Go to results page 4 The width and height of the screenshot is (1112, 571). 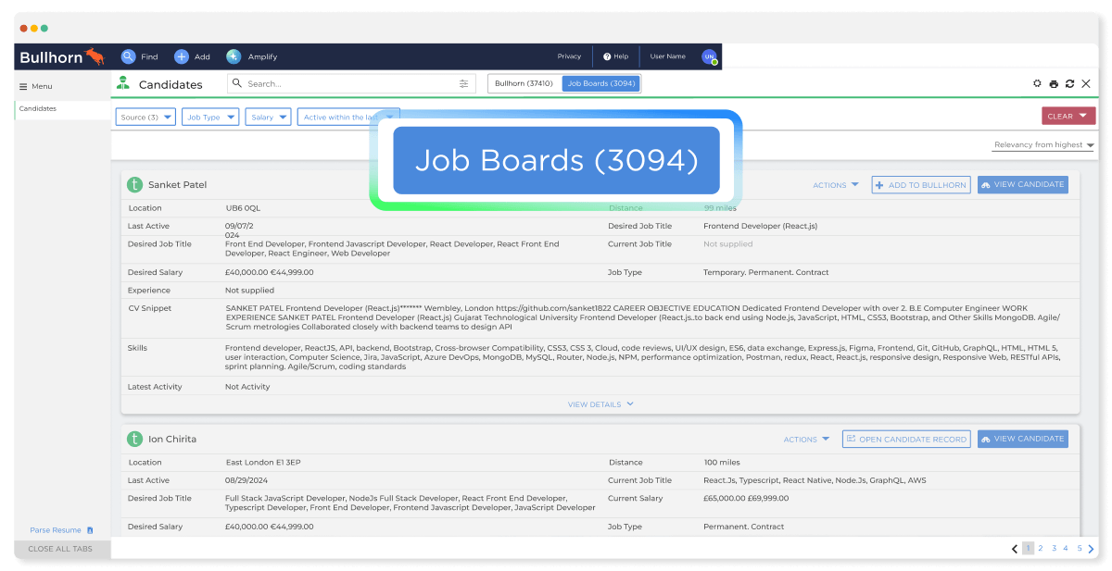(1066, 549)
